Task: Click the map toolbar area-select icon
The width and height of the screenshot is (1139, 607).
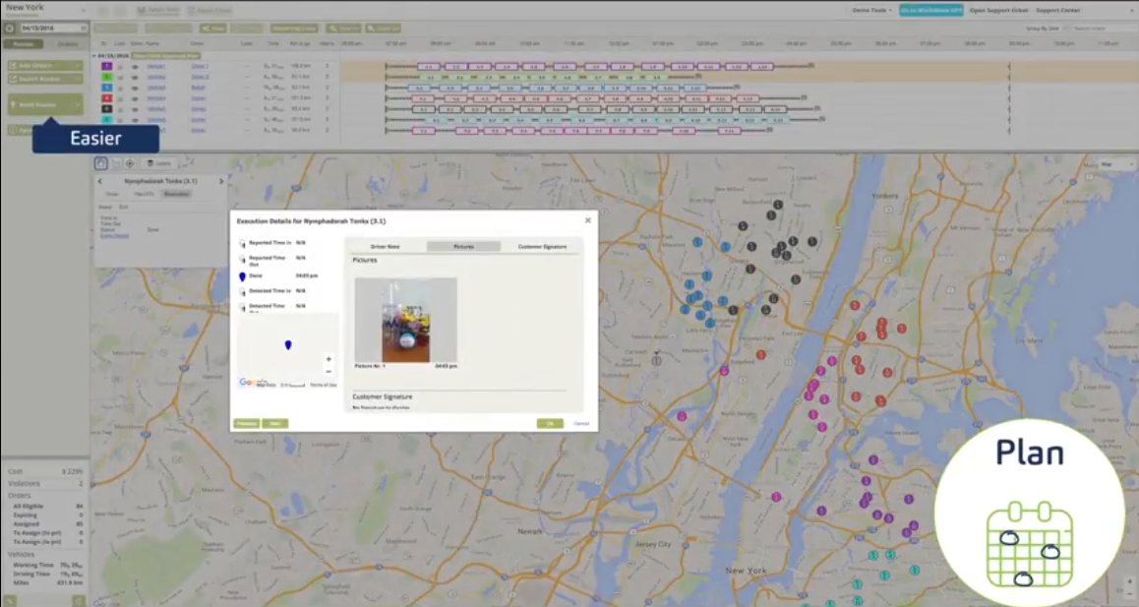Action: pyautogui.click(x=115, y=163)
